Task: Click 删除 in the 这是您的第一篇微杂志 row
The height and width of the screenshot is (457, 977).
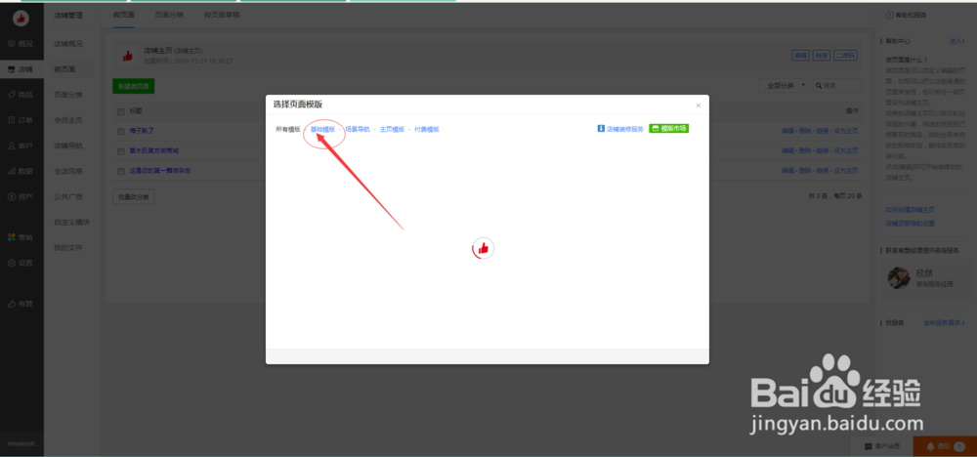Action: click(x=805, y=171)
